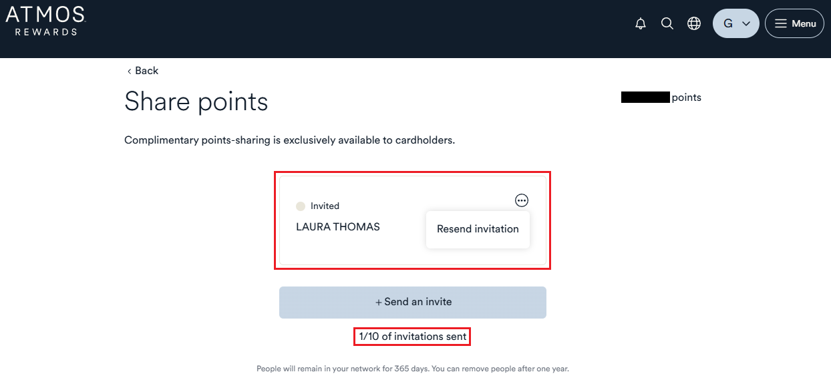Click the search magnifier icon
The height and width of the screenshot is (378, 831).
click(667, 23)
